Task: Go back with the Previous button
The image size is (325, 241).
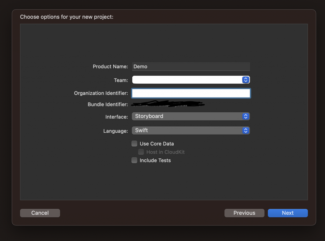Action: (244, 213)
